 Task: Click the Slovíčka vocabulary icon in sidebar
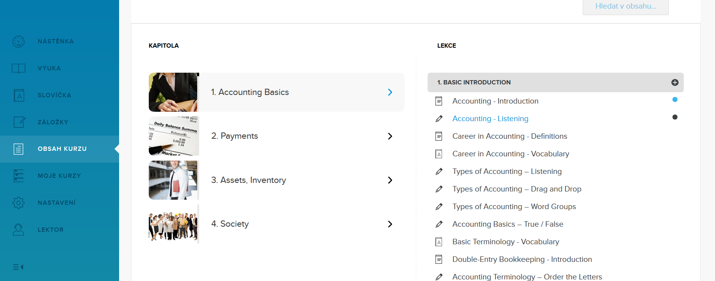tap(19, 95)
